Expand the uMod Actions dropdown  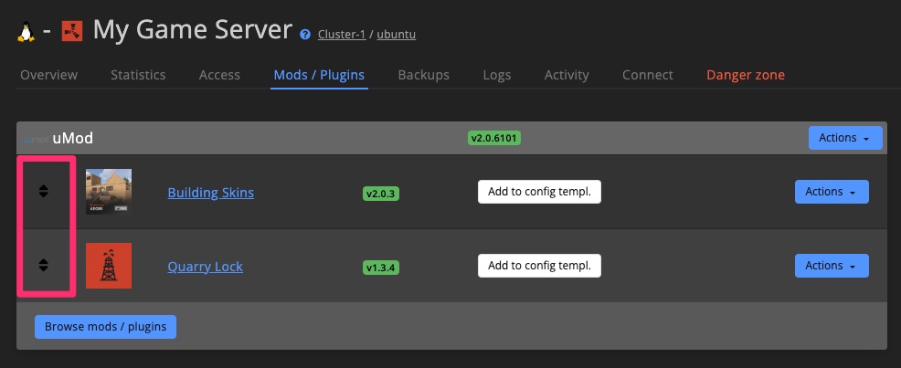click(x=845, y=138)
